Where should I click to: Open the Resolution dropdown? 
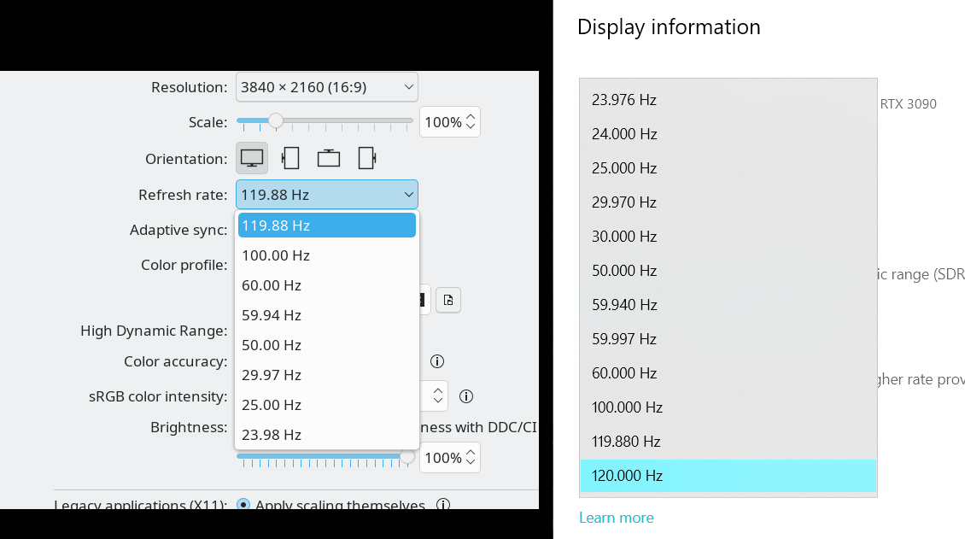[x=327, y=87]
